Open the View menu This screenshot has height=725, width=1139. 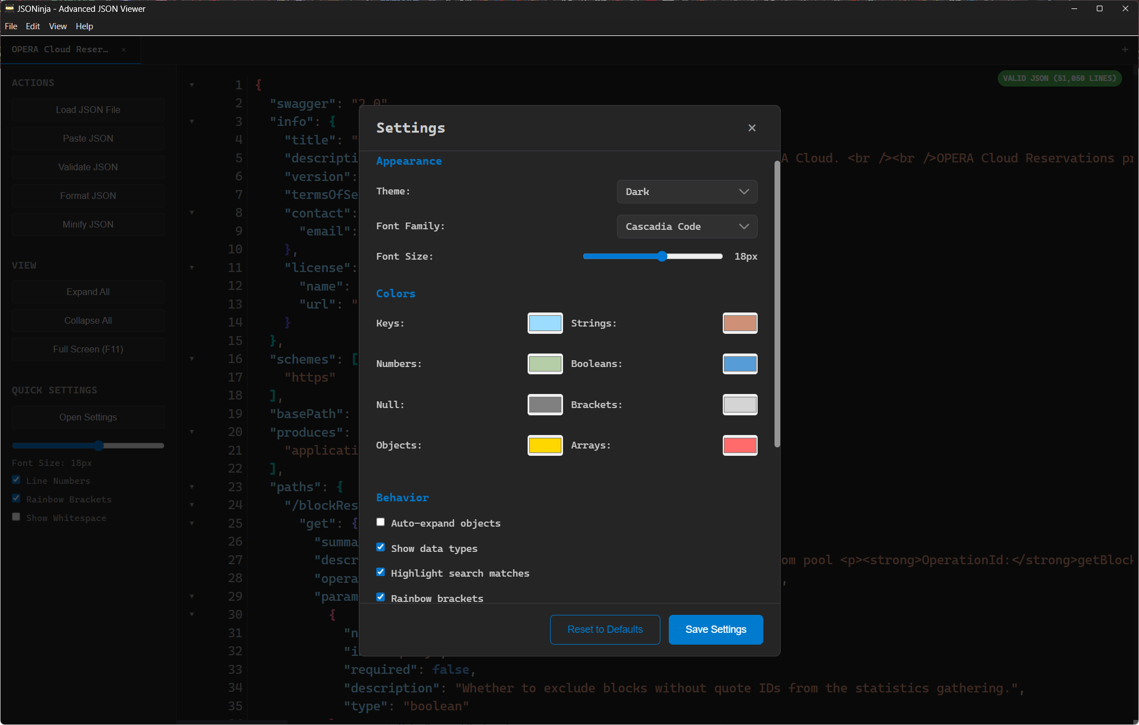point(58,26)
